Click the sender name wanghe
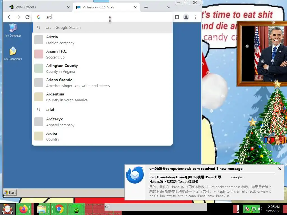The image size is (287, 215). (x=237, y=177)
